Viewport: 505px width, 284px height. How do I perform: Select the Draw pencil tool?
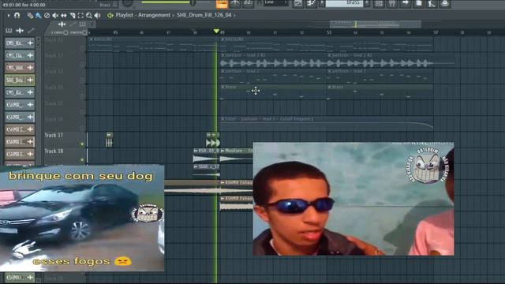30,15
